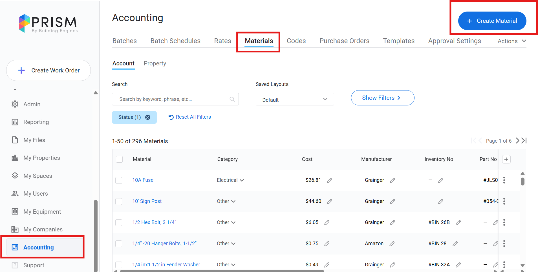
Task: Select the Materials tab
Action: pos(259,41)
